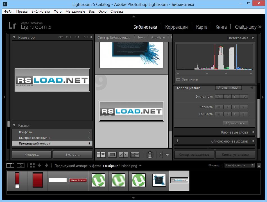
Task: Click the Экспорт... button
Action: [x=73, y=155]
